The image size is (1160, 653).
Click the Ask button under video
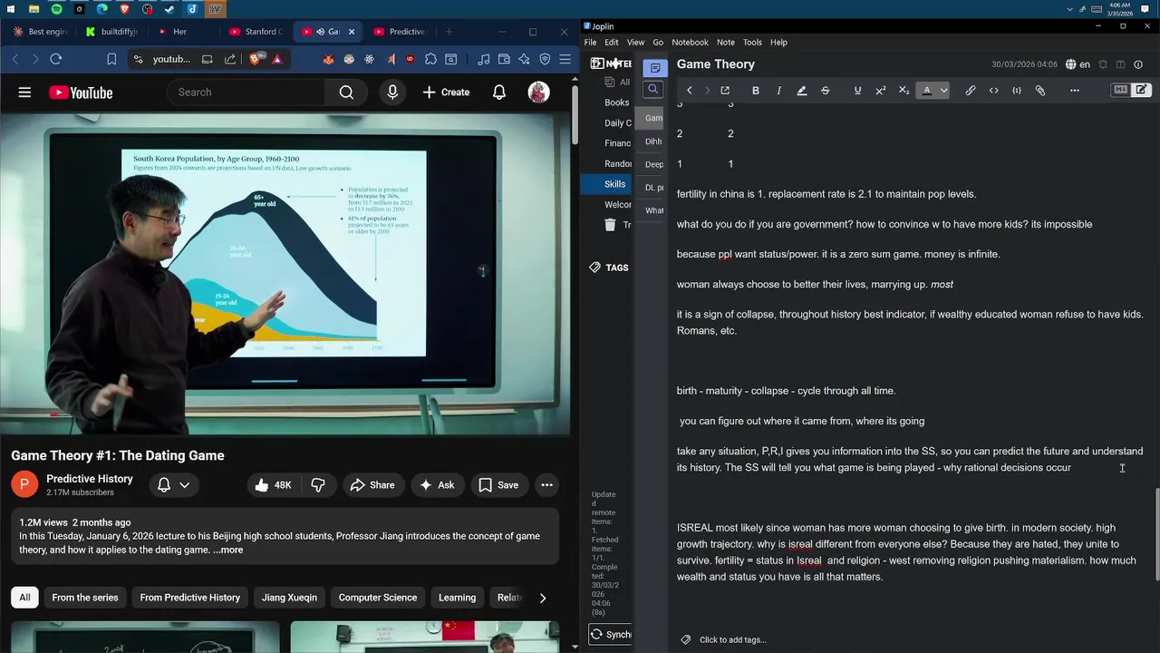[436, 485]
